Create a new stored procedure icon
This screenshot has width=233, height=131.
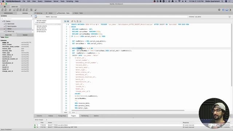tap(24, 10)
